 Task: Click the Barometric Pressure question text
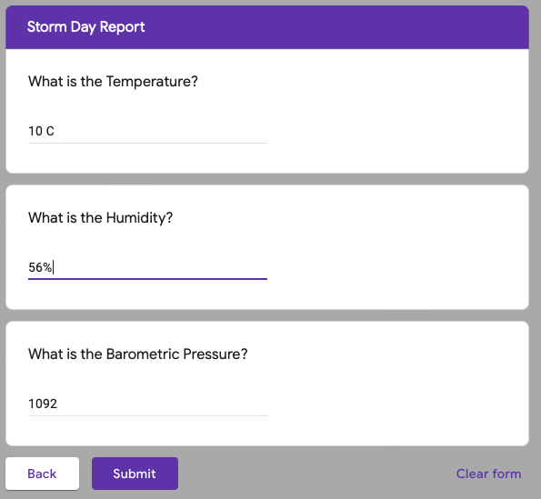tap(137, 354)
